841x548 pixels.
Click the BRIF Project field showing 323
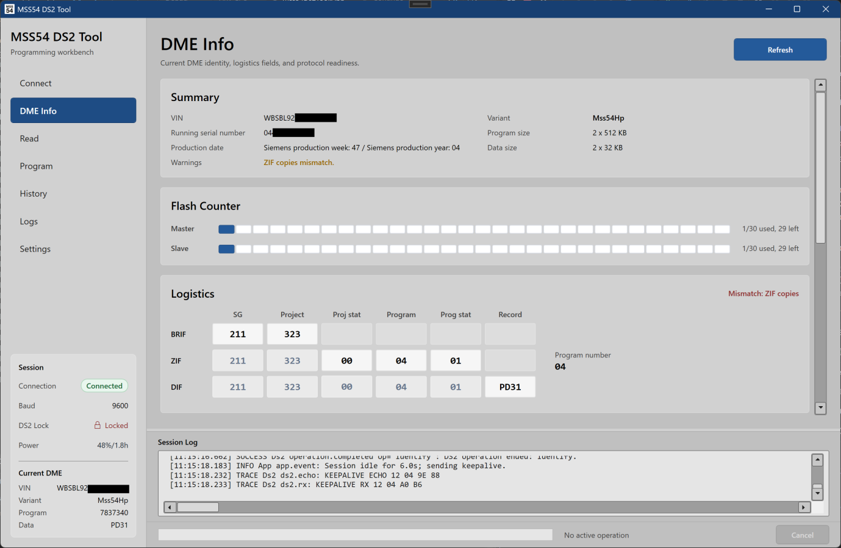pos(292,334)
